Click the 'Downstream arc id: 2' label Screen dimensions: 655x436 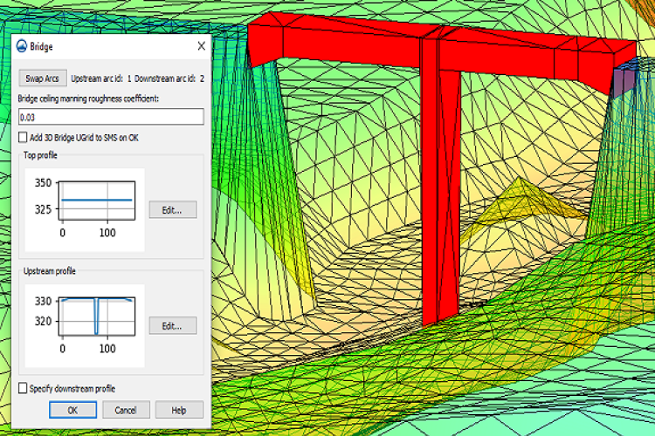tap(169, 78)
